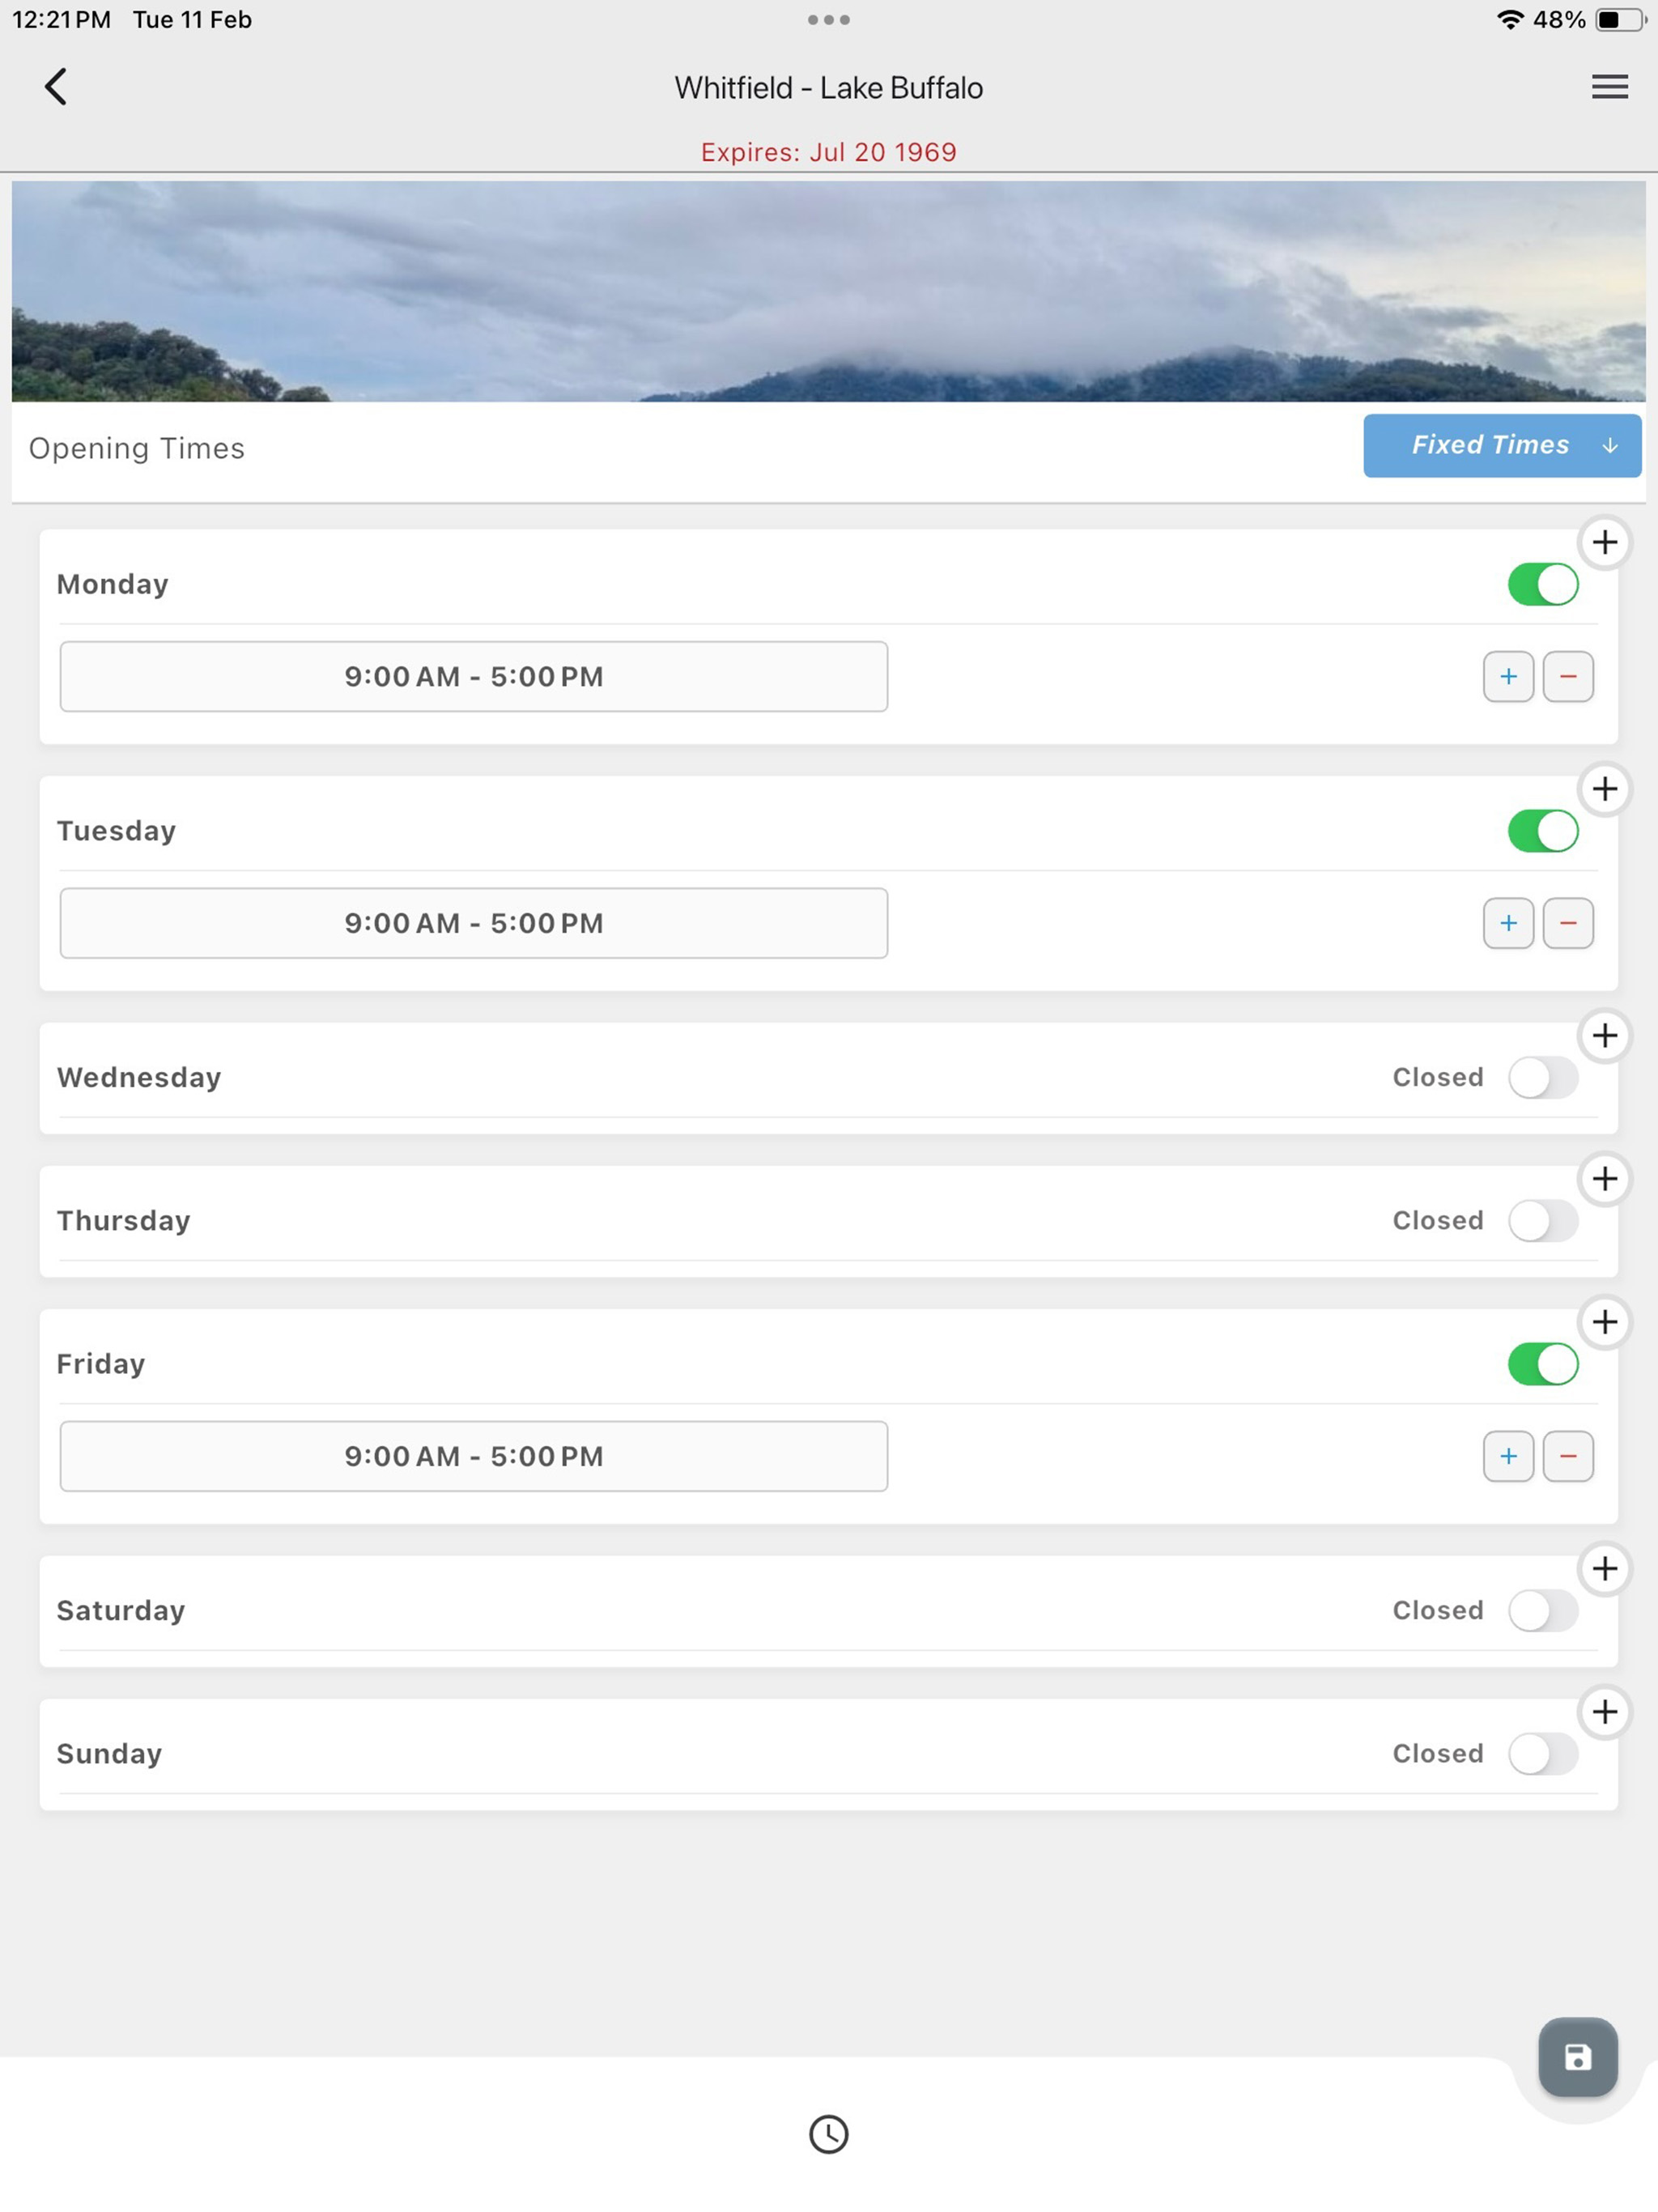Remove Friday's time slot
Viewport: 1658px width, 2212px height.
1567,1456
